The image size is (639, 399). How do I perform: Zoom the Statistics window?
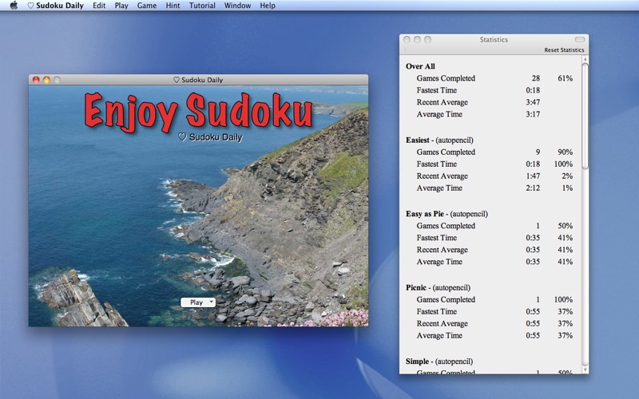(x=427, y=39)
